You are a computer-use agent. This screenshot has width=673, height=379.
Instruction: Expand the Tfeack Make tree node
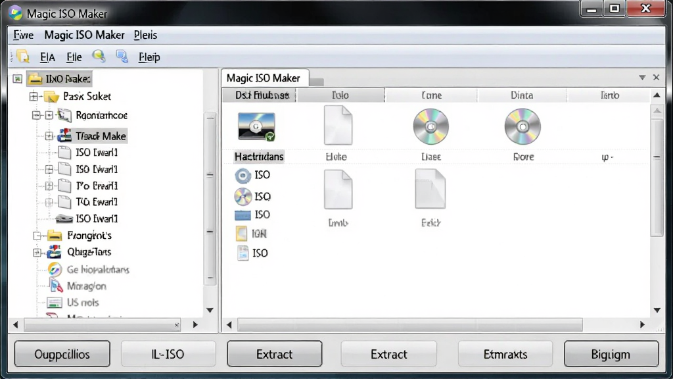point(49,136)
